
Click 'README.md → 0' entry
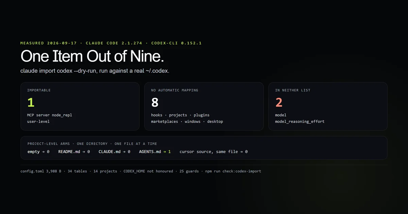74,151
